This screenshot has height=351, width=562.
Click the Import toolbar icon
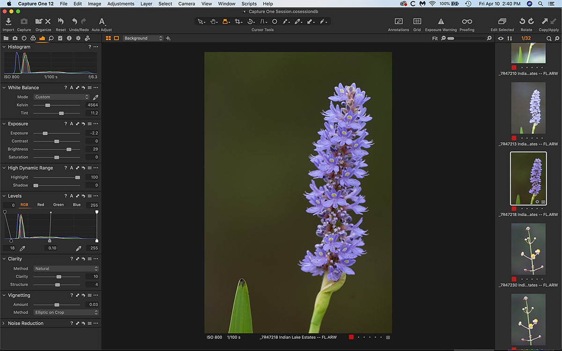(8, 22)
